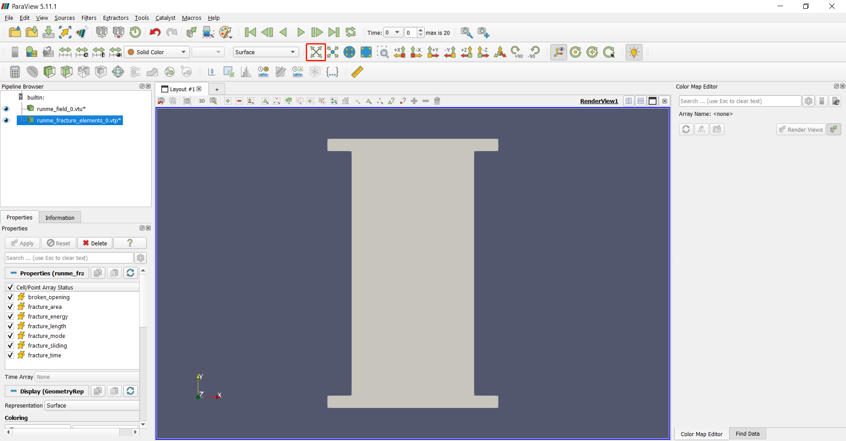Toggle animation loop

pos(351,32)
